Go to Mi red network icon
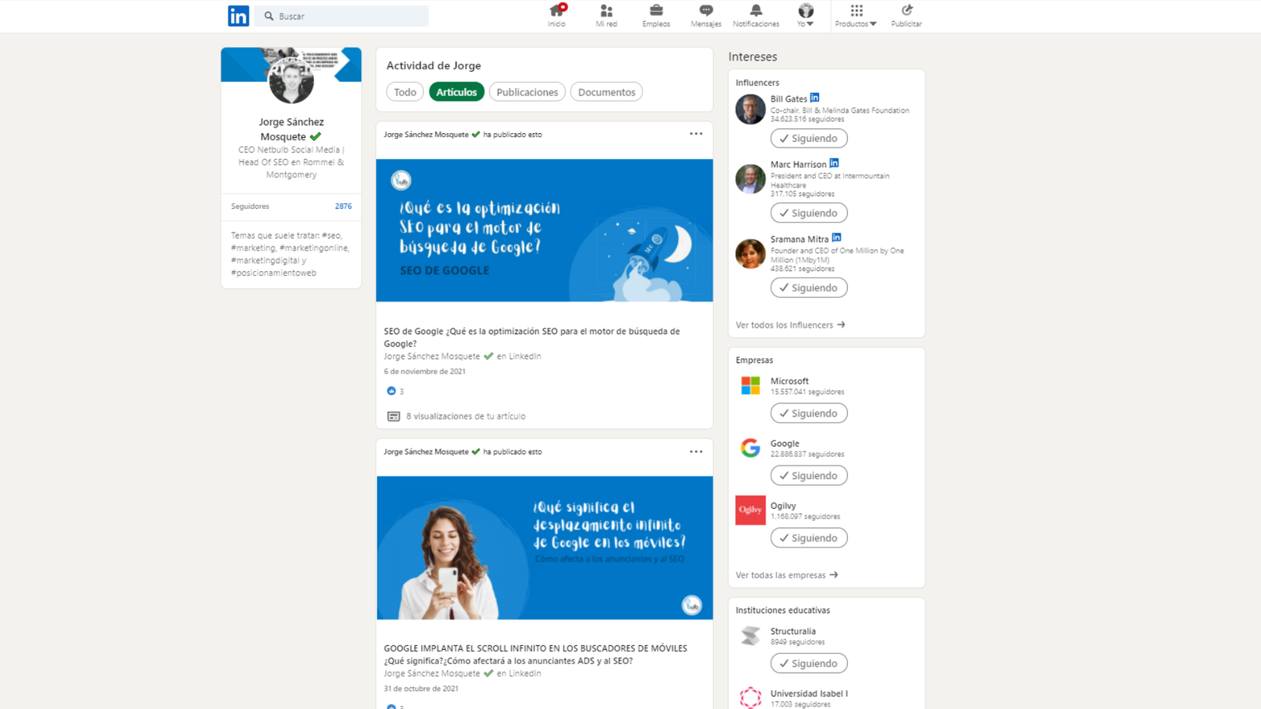 tap(606, 11)
